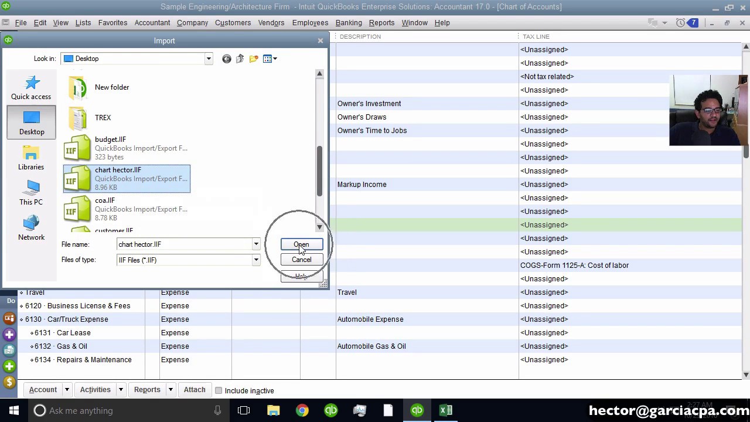Open the Activities button dropdown arrow

(x=121, y=390)
